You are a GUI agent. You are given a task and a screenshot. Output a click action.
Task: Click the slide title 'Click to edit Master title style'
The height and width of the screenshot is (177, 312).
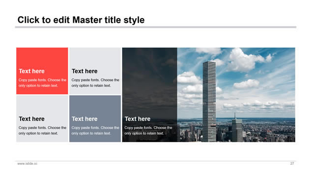click(x=81, y=20)
